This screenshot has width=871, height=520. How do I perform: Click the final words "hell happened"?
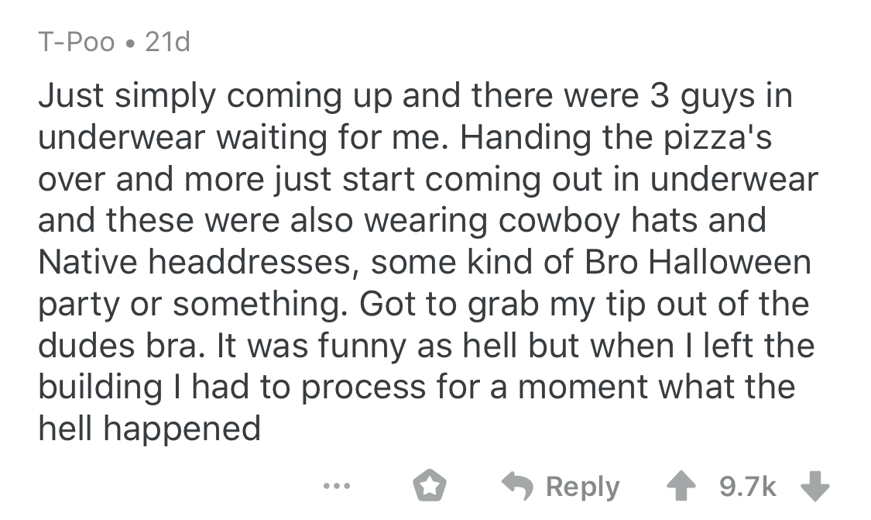[149, 429]
